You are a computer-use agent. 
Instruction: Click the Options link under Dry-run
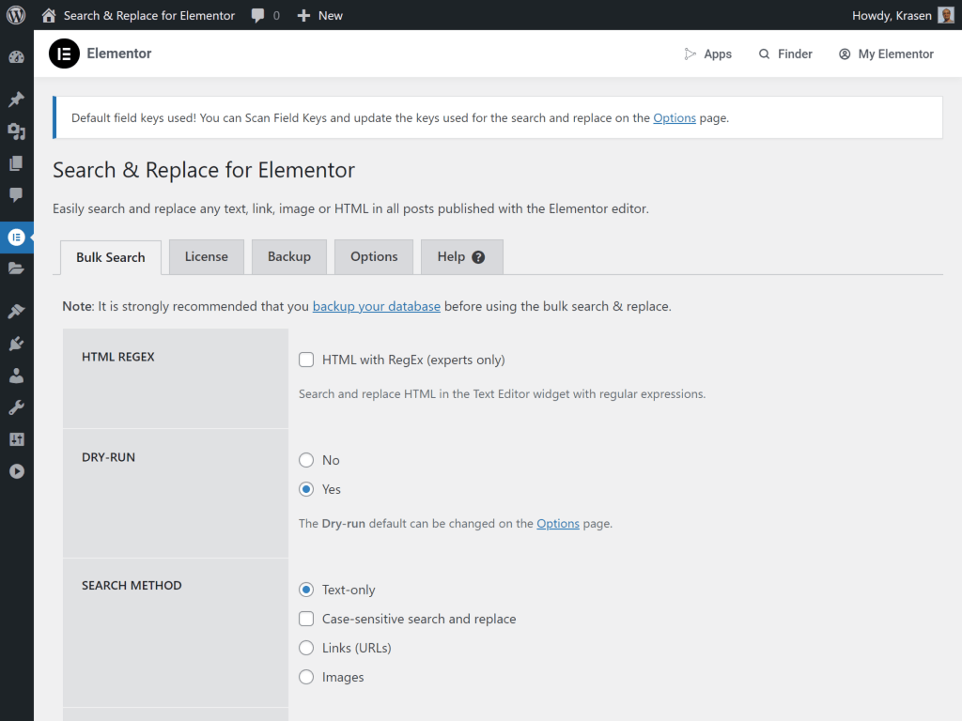coord(558,524)
